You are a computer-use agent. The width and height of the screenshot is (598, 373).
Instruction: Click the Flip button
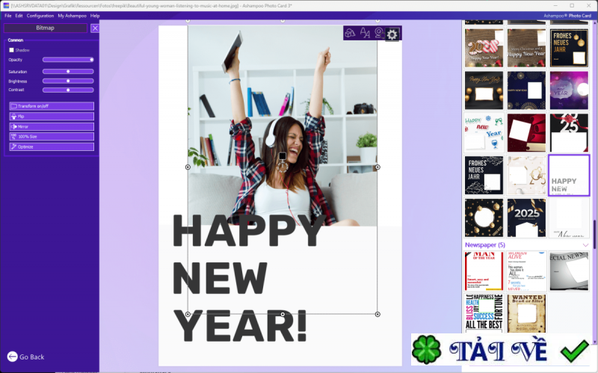click(52, 117)
